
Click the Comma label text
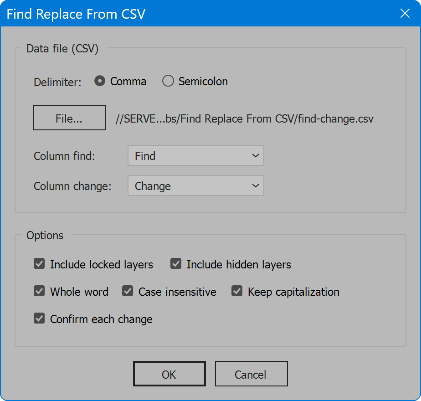(128, 82)
